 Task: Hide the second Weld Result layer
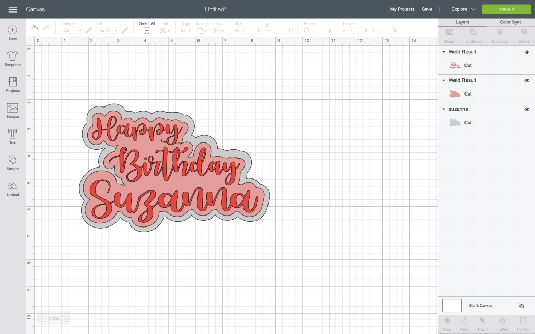(527, 80)
